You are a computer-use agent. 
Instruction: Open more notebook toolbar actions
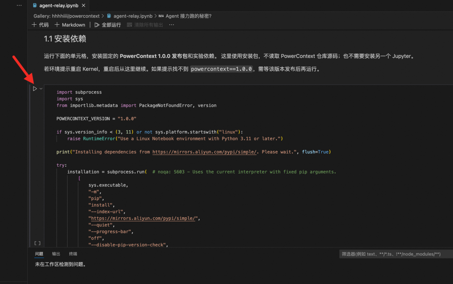[172, 25]
